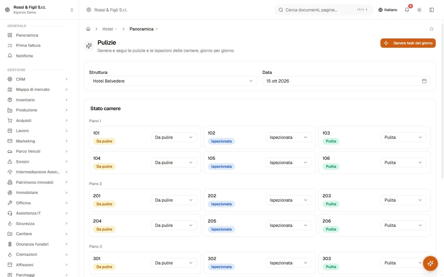The height and width of the screenshot is (277, 444).
Task: Open status dropdown for room 103
Action: (403, 137)
